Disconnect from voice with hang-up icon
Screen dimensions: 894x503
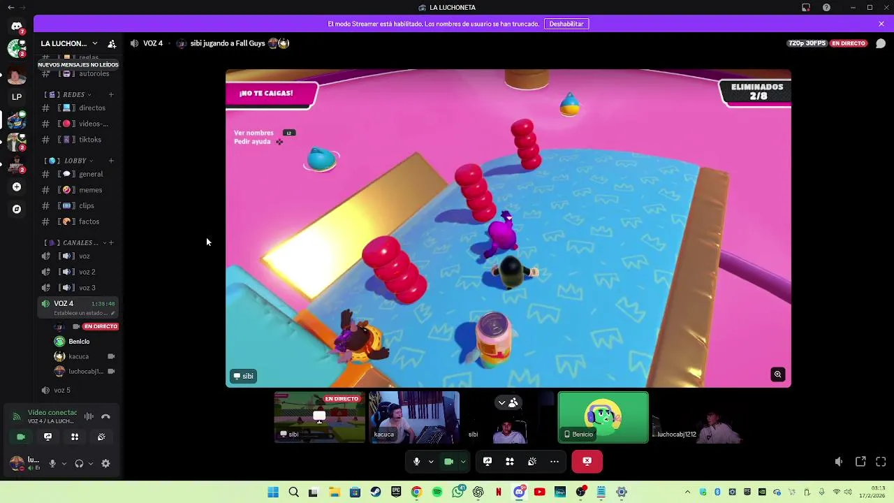coord(105,416)
